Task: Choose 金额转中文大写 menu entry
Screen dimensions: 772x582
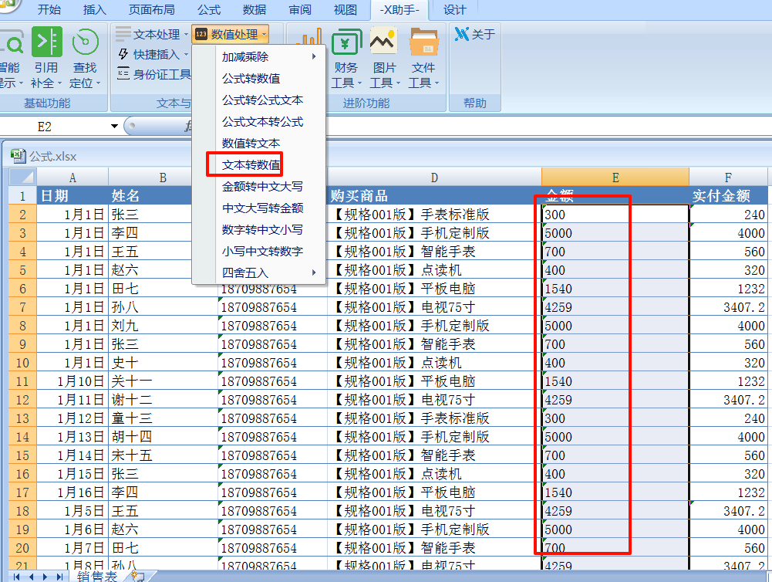Action: [x=262, y=186]
